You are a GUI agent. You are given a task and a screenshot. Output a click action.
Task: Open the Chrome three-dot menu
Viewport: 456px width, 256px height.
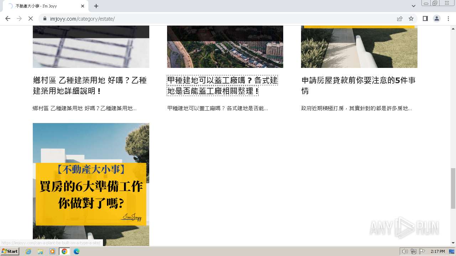(448, 18)
